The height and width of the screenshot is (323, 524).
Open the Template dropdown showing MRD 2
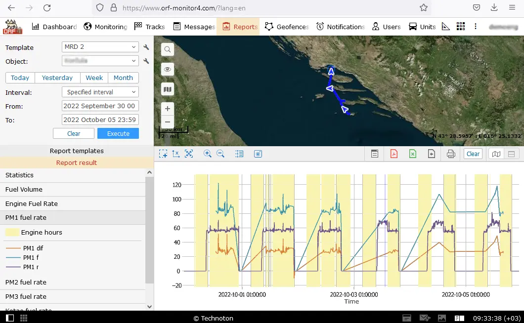point(100,47)
